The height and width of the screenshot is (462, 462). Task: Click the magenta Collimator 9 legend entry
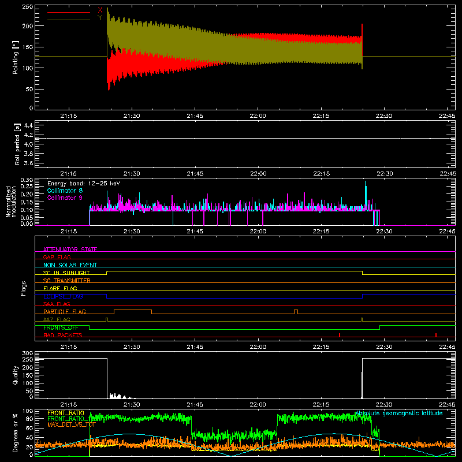point(65,198)
